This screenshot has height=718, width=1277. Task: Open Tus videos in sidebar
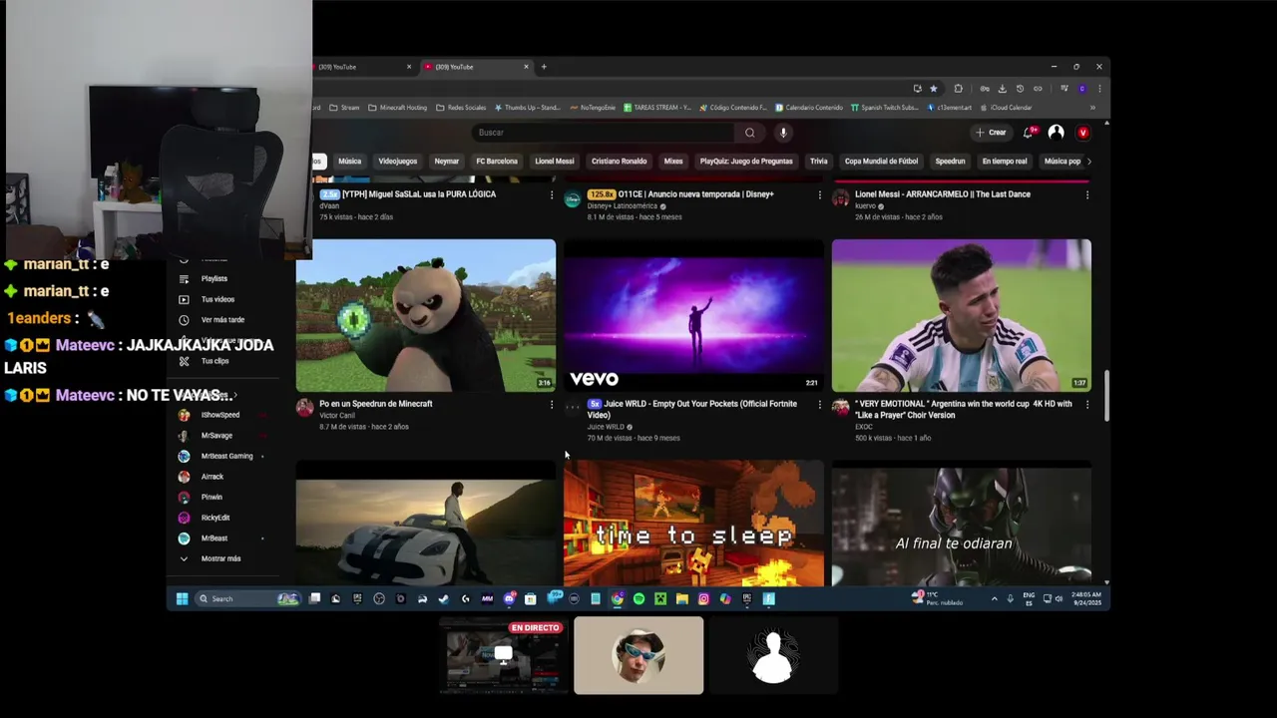tap(217, 299)
